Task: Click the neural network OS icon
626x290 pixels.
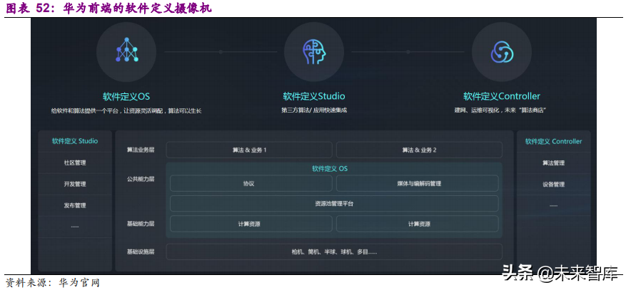Action: 126,50
